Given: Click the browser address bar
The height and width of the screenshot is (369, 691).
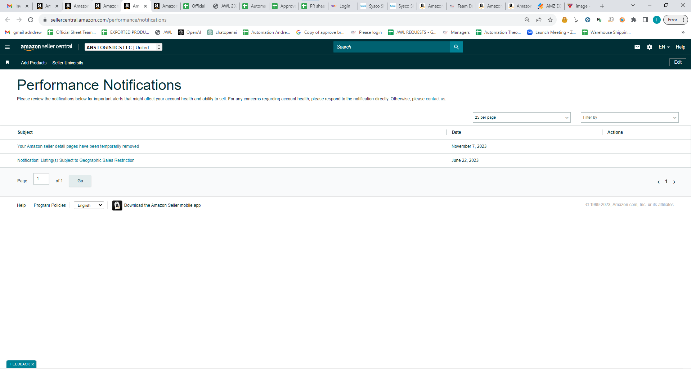Looking at the screenshot, I should 281,20.
